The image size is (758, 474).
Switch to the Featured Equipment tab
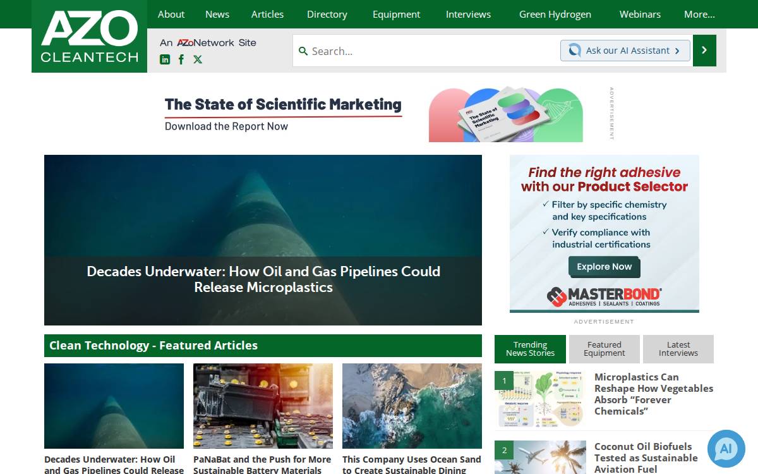pos(605,349)
